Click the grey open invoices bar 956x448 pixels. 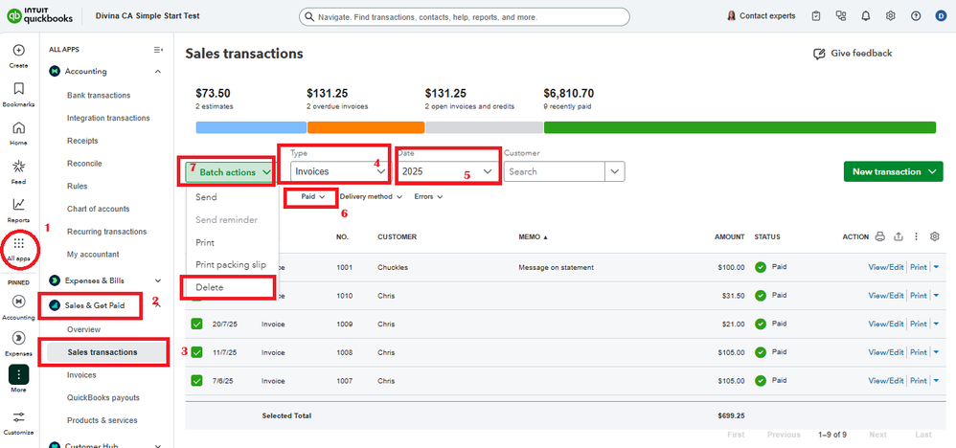tap(484, 127)
